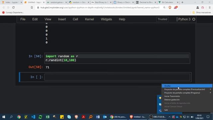Switch to OBS 27.0.0 taskbar window
The image size is (213, 120).
[x=157, y=117]
